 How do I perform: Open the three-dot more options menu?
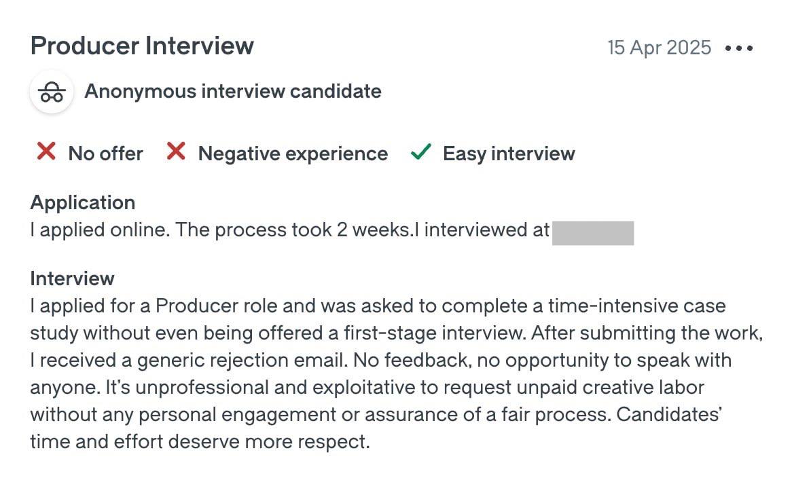pyautogui.click(x=739, y=48)
